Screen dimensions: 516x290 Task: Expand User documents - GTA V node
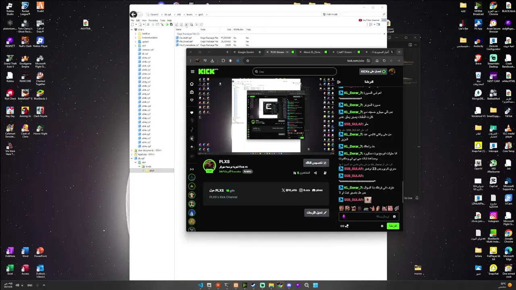pos(132,150)
